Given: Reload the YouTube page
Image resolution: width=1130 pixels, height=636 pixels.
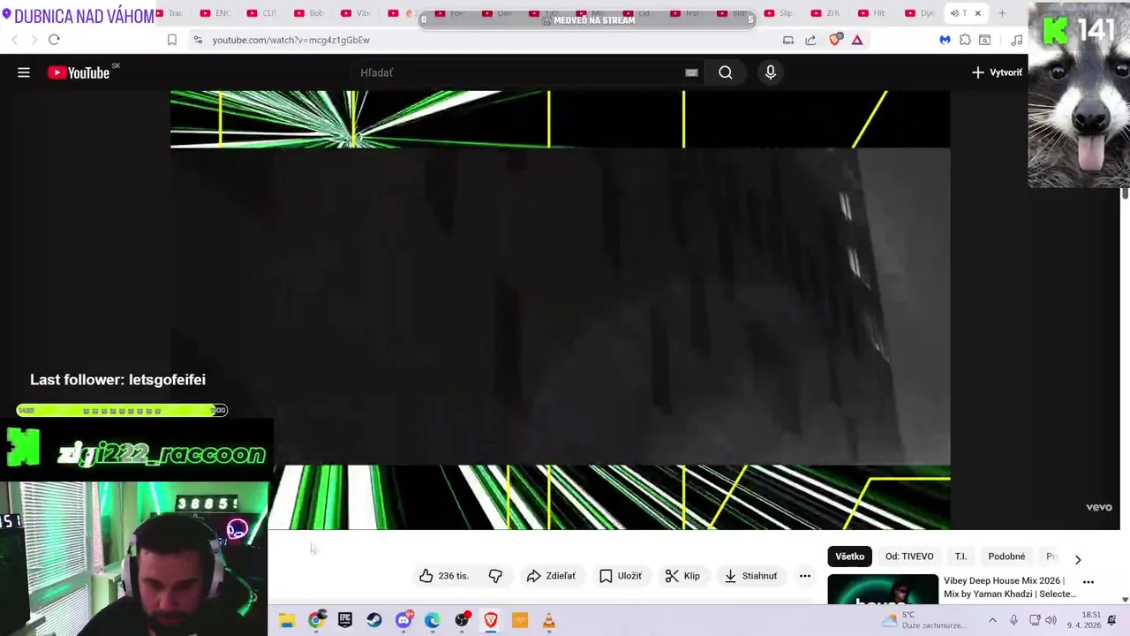Looking at the screenshot, I should point(54,40).
